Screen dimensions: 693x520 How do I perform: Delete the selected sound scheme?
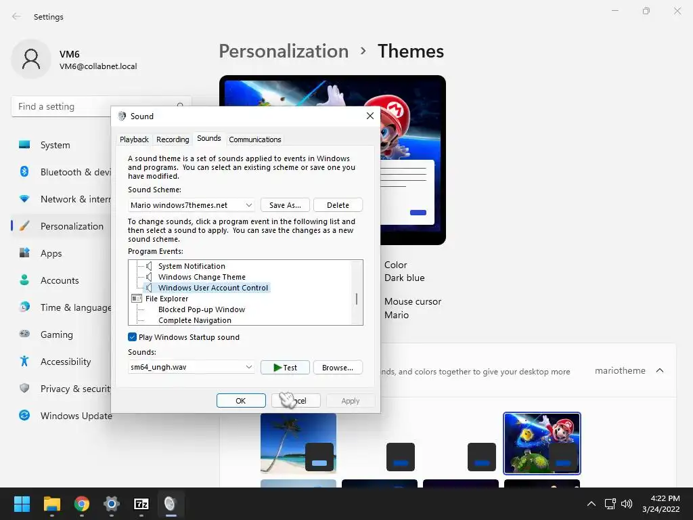click(338, 205)
